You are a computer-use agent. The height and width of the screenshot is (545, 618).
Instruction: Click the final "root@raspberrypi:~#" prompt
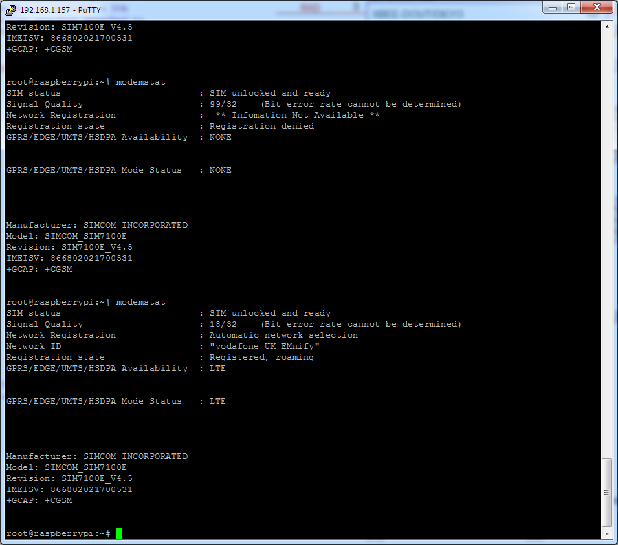(58, 533)
